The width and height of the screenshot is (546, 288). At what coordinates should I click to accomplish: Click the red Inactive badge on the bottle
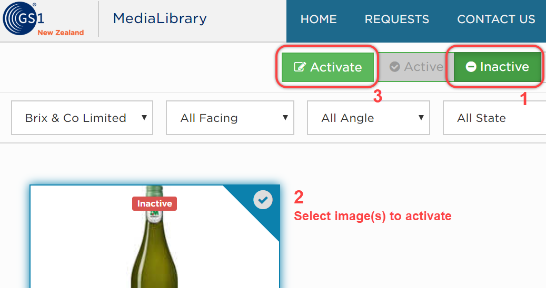tap(155, 203)
